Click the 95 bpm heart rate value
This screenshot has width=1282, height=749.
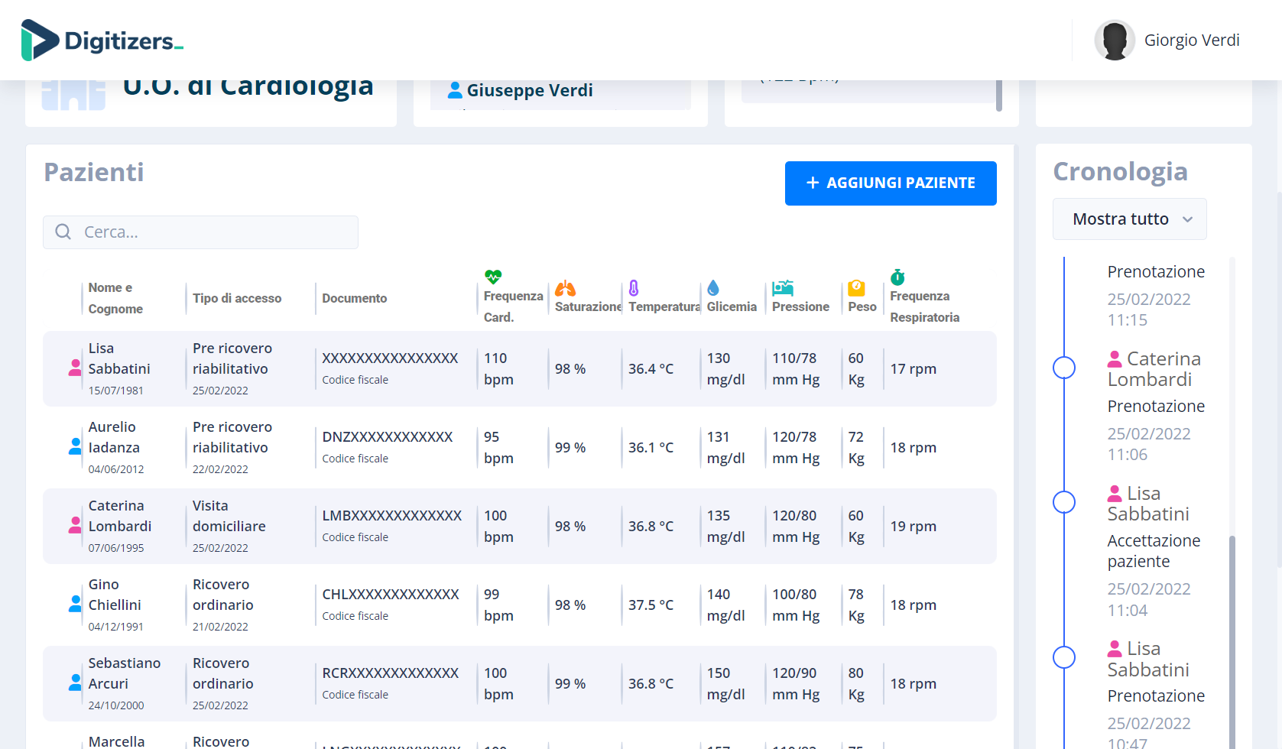(498, 447)
